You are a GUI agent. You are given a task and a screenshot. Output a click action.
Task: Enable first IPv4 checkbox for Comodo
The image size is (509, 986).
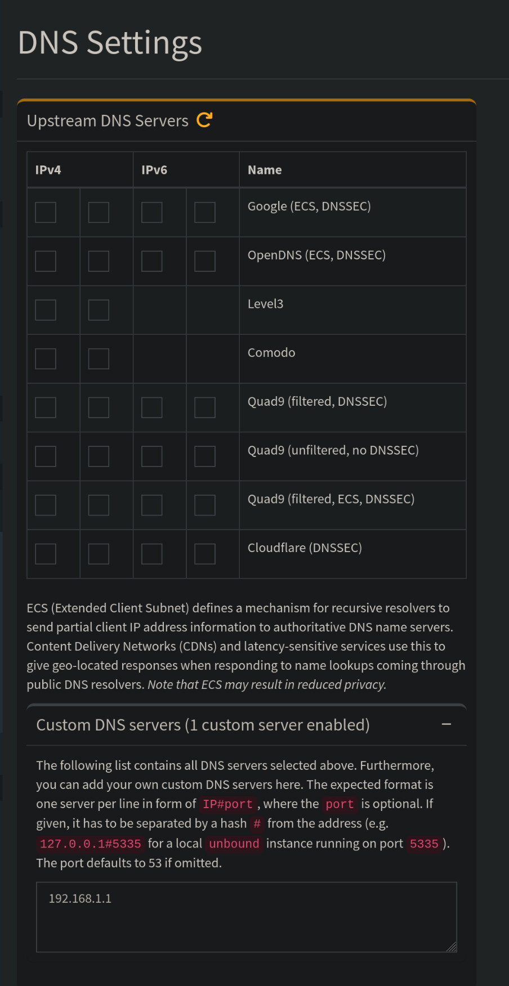[46, 359]
